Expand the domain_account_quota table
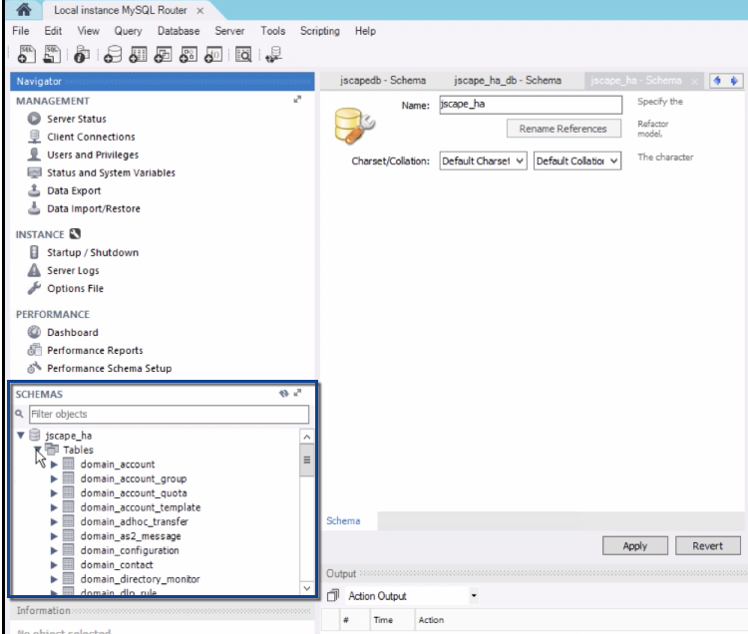Image resolution: width=748 pixels, height=634 pixels. point(54,493)
